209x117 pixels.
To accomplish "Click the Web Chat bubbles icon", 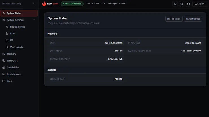I will (x=4, y=60).
